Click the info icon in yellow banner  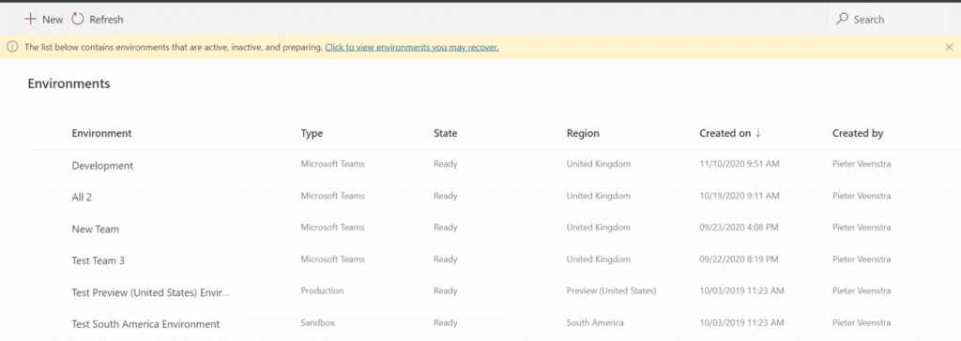pos(12,47)
